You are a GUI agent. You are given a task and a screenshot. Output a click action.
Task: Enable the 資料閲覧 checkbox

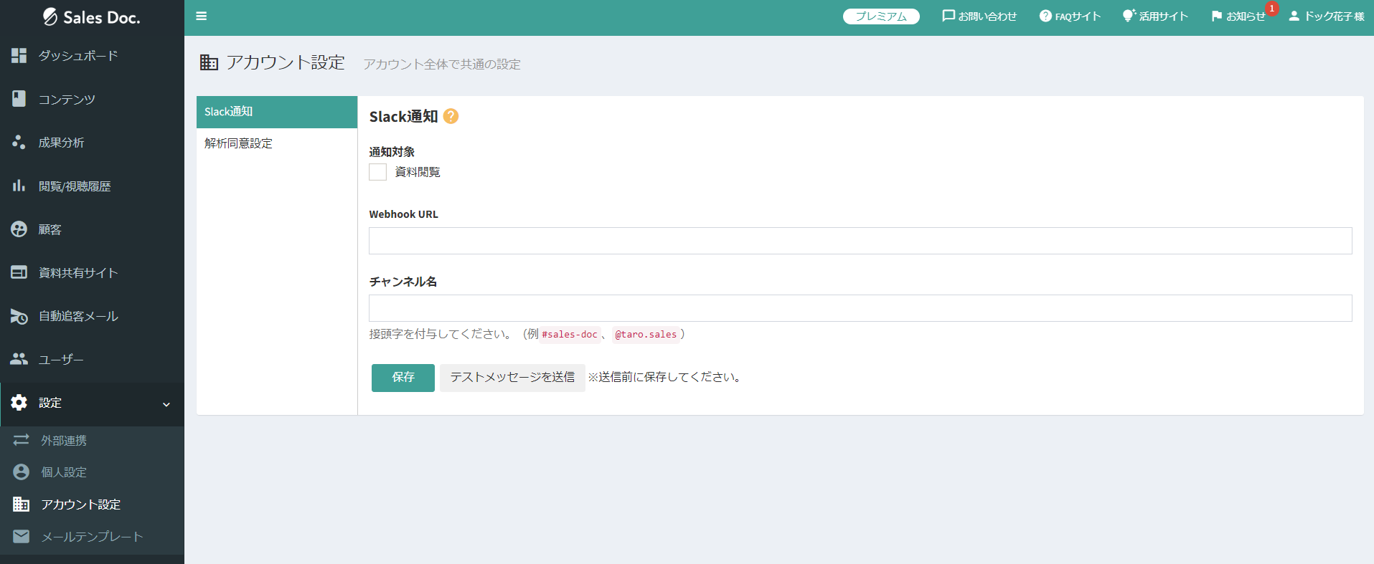point(377,172)
